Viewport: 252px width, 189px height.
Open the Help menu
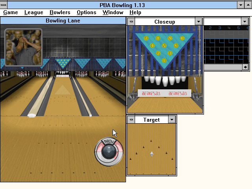point(135,13)
